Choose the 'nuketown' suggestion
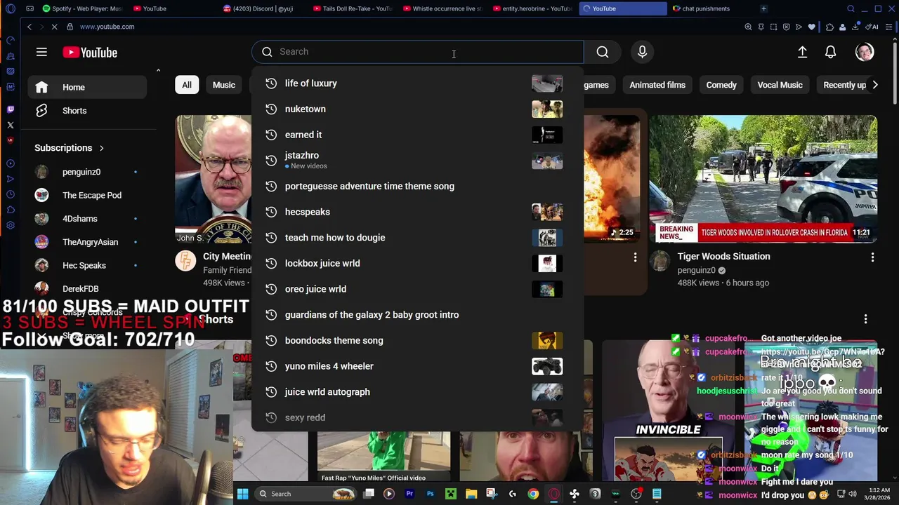This screenshot has height=505, width=899. coord(417,109)
